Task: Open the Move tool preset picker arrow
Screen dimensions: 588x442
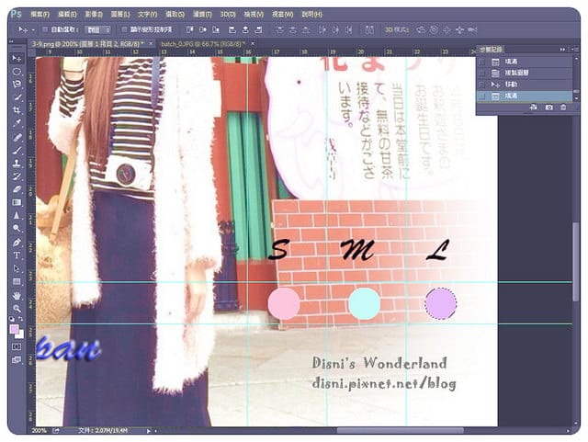Action: point(33,29)
